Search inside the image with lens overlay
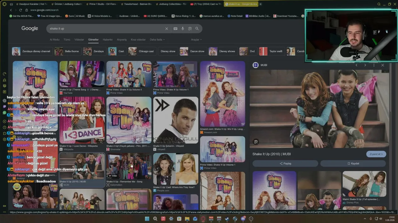 pos(256,142)
